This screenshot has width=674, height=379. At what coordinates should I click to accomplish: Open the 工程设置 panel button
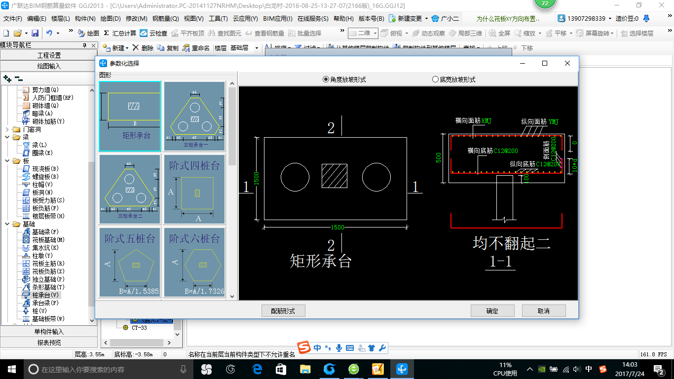pyautogui.click(x=49, y=55)
